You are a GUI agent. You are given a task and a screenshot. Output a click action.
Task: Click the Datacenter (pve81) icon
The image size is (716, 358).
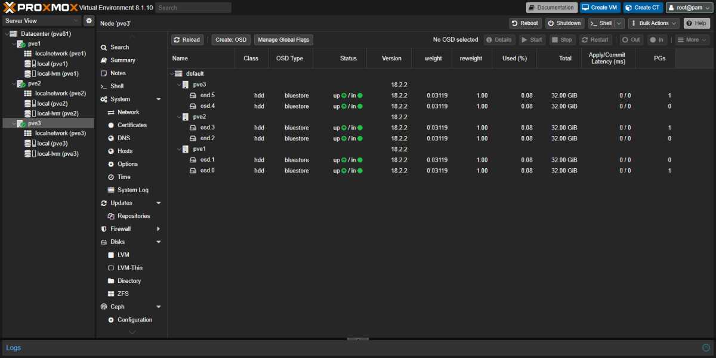(13, 33)
